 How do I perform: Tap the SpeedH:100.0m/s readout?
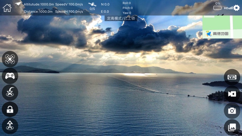click(x=69, y=12)
